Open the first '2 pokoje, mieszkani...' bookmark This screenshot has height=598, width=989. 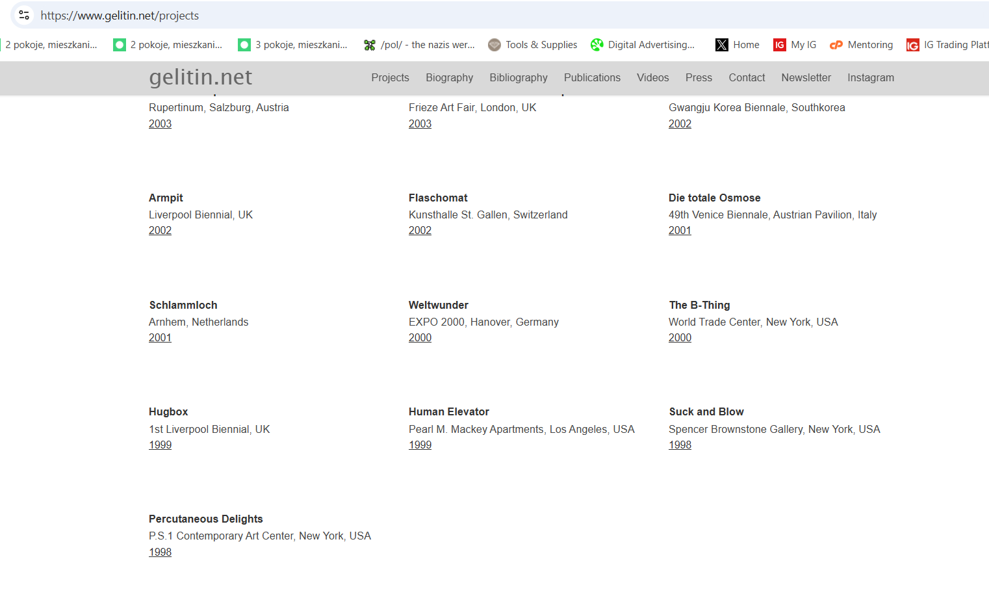pyautogui.click(x=51, y=45)
